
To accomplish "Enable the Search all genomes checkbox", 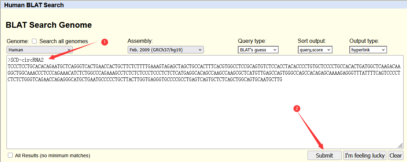I will coord(34,41).
